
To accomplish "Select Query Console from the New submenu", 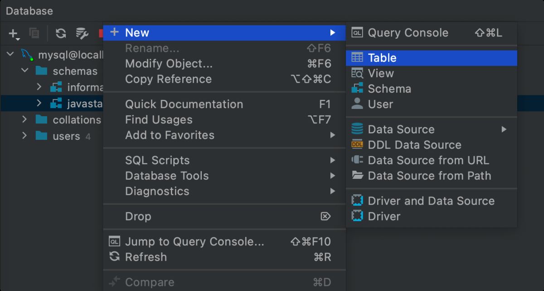I will (x=408, y=33).
